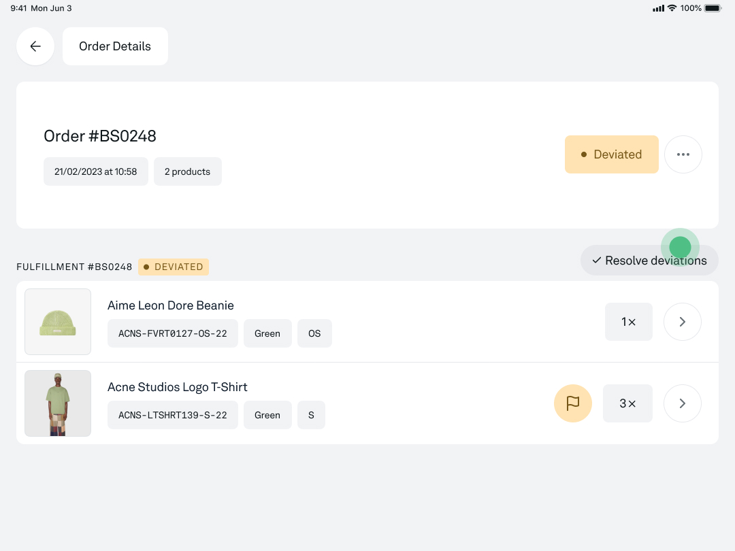This screenshot has height=551, width=735.
Task: Tap the back arrow button
Action: tap(35, 46)
